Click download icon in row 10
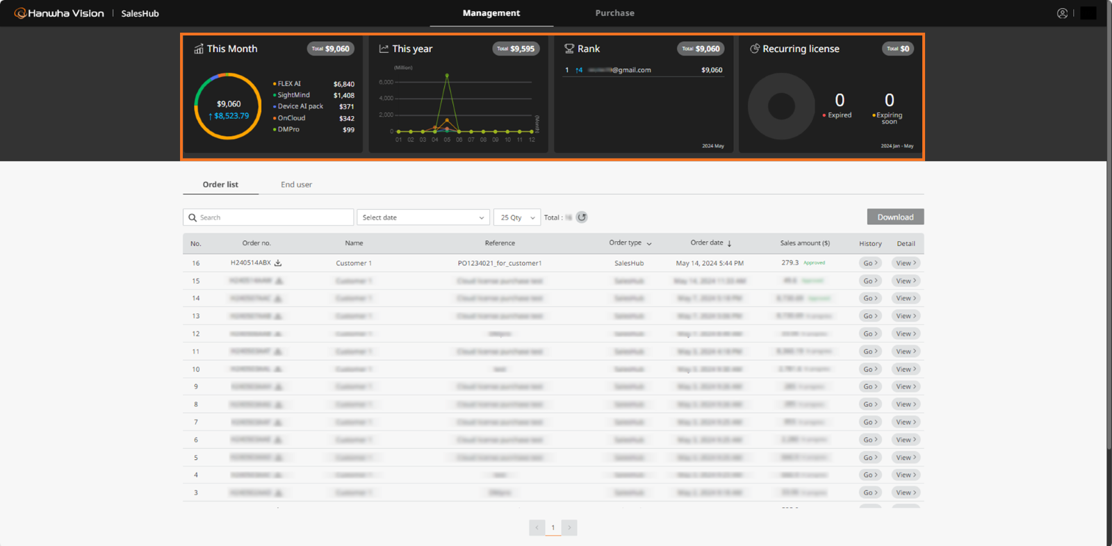 coord(278,369)
